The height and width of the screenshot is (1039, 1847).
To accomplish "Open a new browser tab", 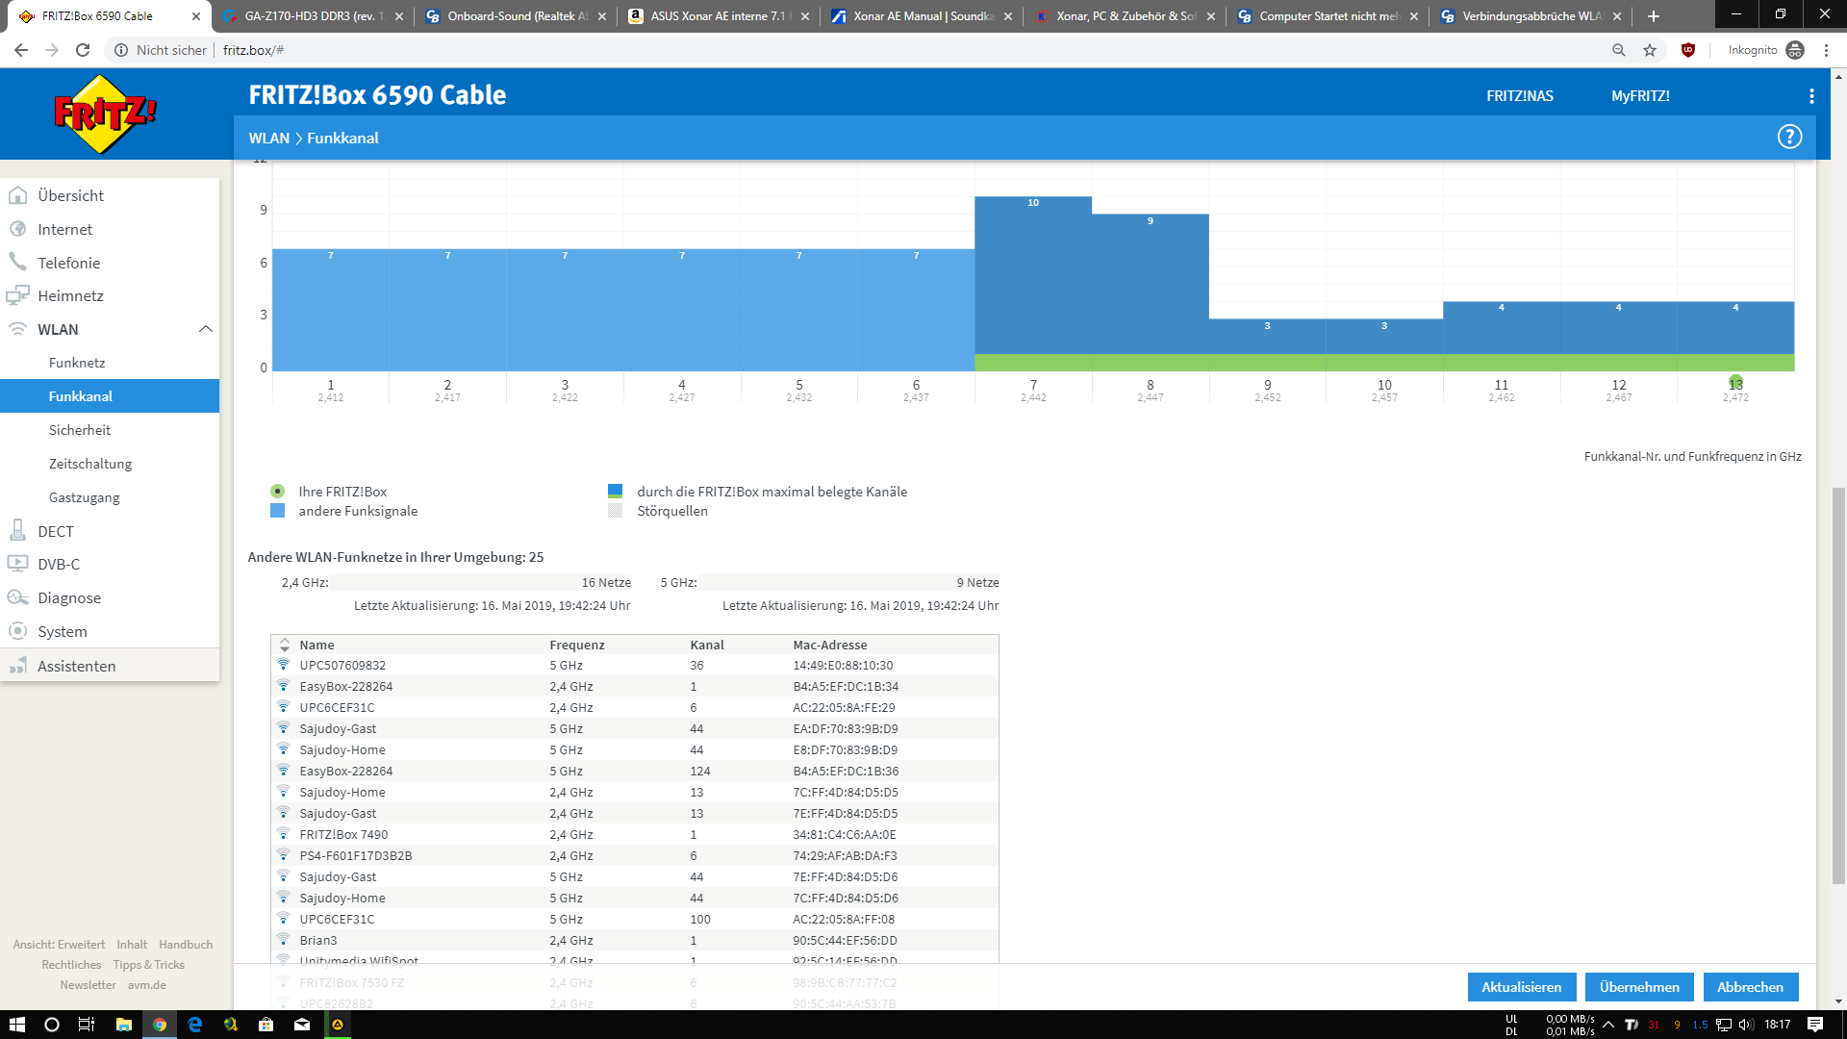I will coord(1654,15).
